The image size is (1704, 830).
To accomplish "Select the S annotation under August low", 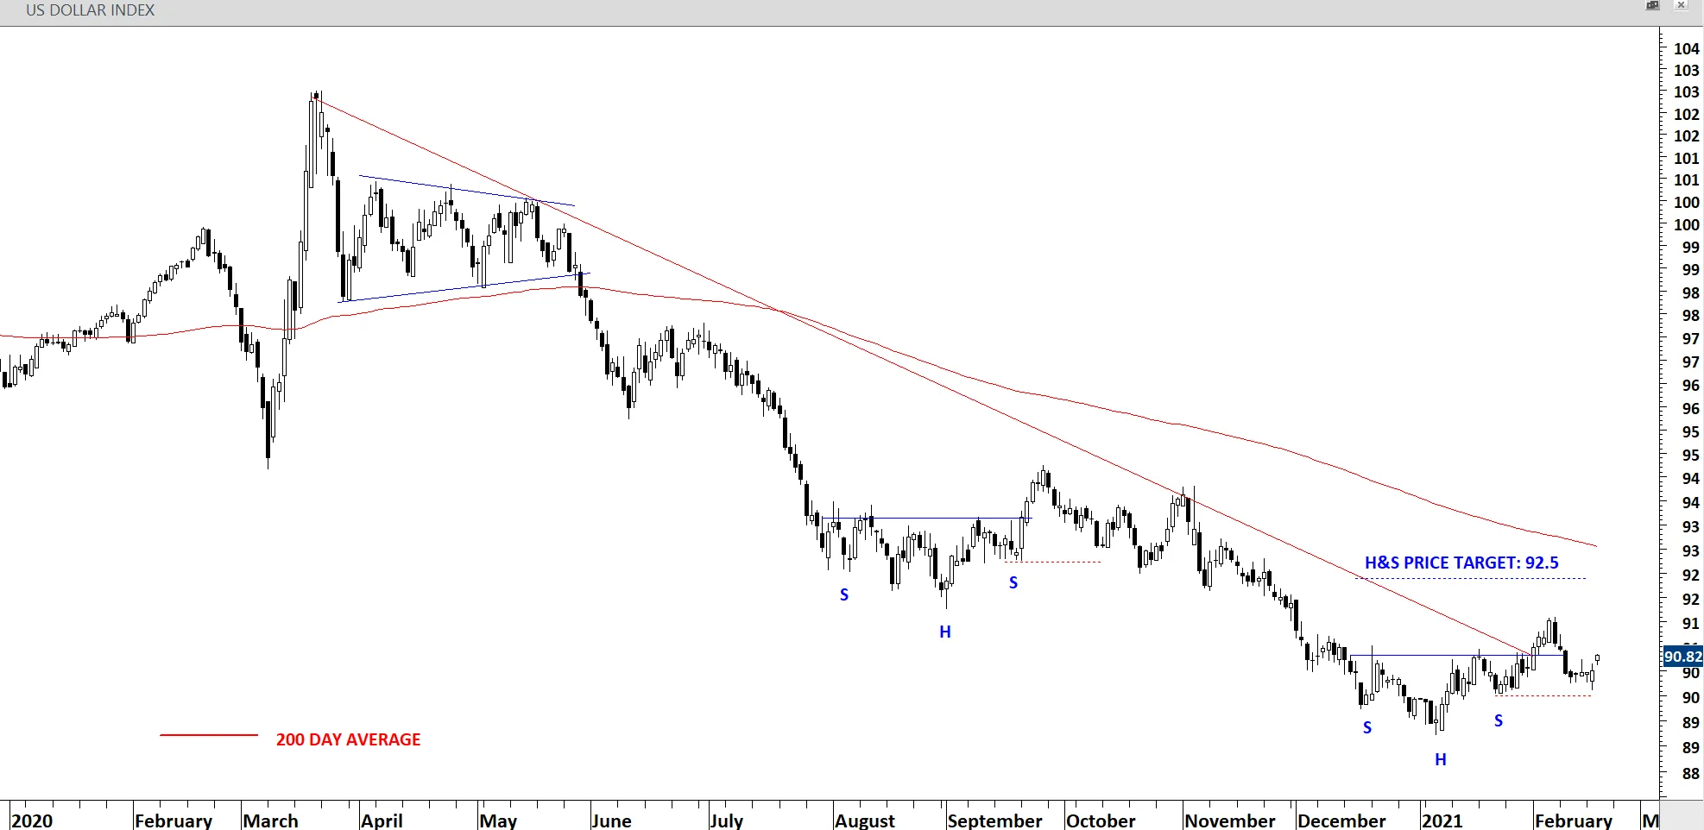I will [x=843, y=594].
